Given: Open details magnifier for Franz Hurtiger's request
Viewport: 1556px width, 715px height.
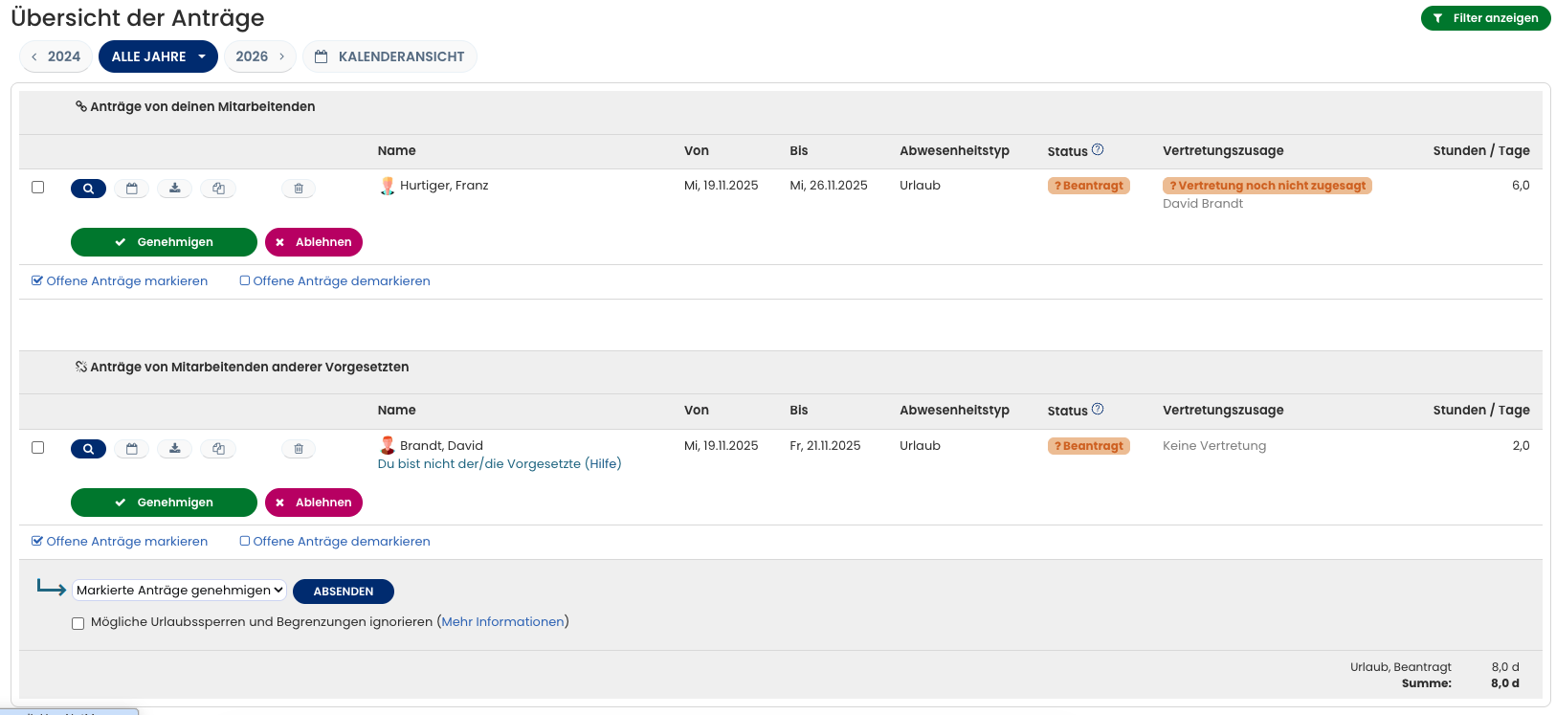Looking at the screenshot, I should click(x=88, y=189).
